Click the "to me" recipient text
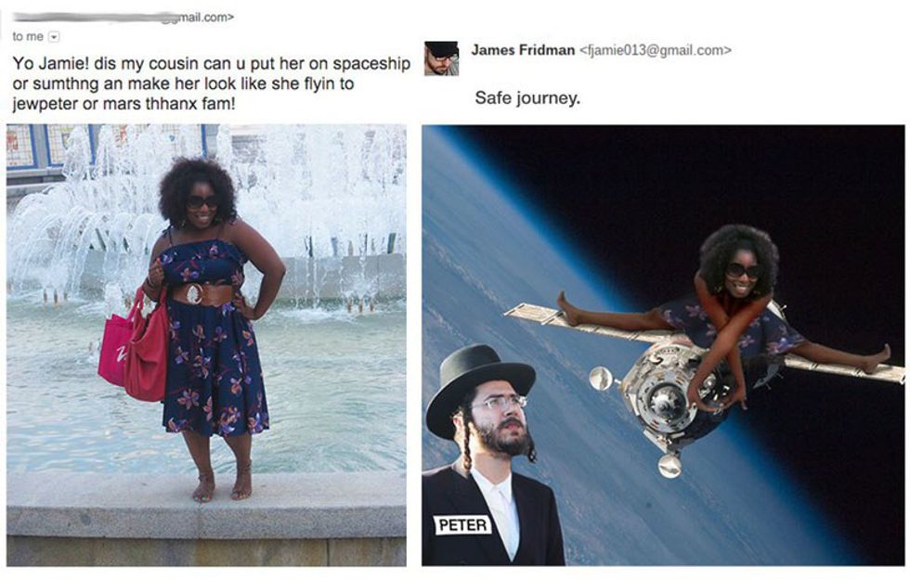Viewport: 910px width, 580px height. coord(28,36)
